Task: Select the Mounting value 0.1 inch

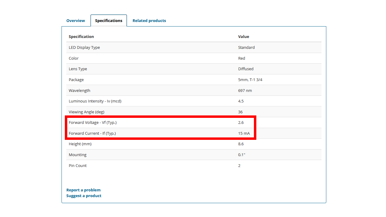Action: [241, 155]
